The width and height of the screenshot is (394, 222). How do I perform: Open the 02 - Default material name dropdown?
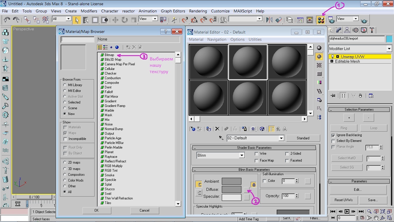(281, 138)
